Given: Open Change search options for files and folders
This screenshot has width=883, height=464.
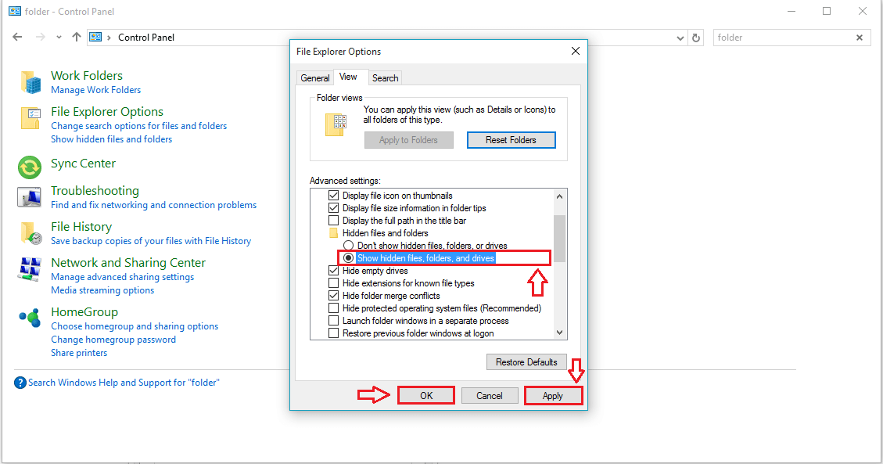Looking at the screenshot, I should 139,126.
